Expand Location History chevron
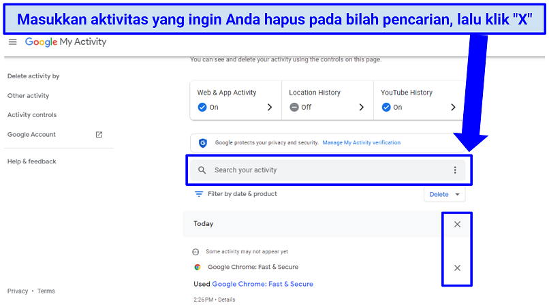Viewport: 549px width, 305px height. click(361, 107)
